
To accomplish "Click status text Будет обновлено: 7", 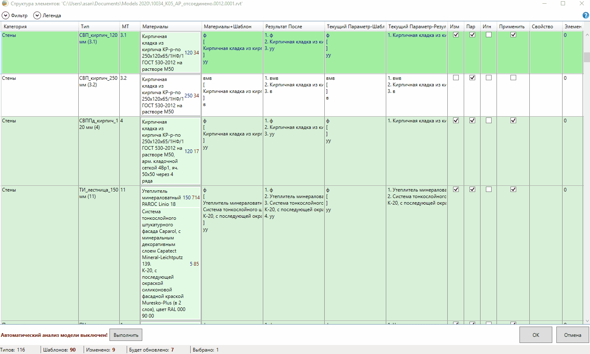I will [152, 350].
